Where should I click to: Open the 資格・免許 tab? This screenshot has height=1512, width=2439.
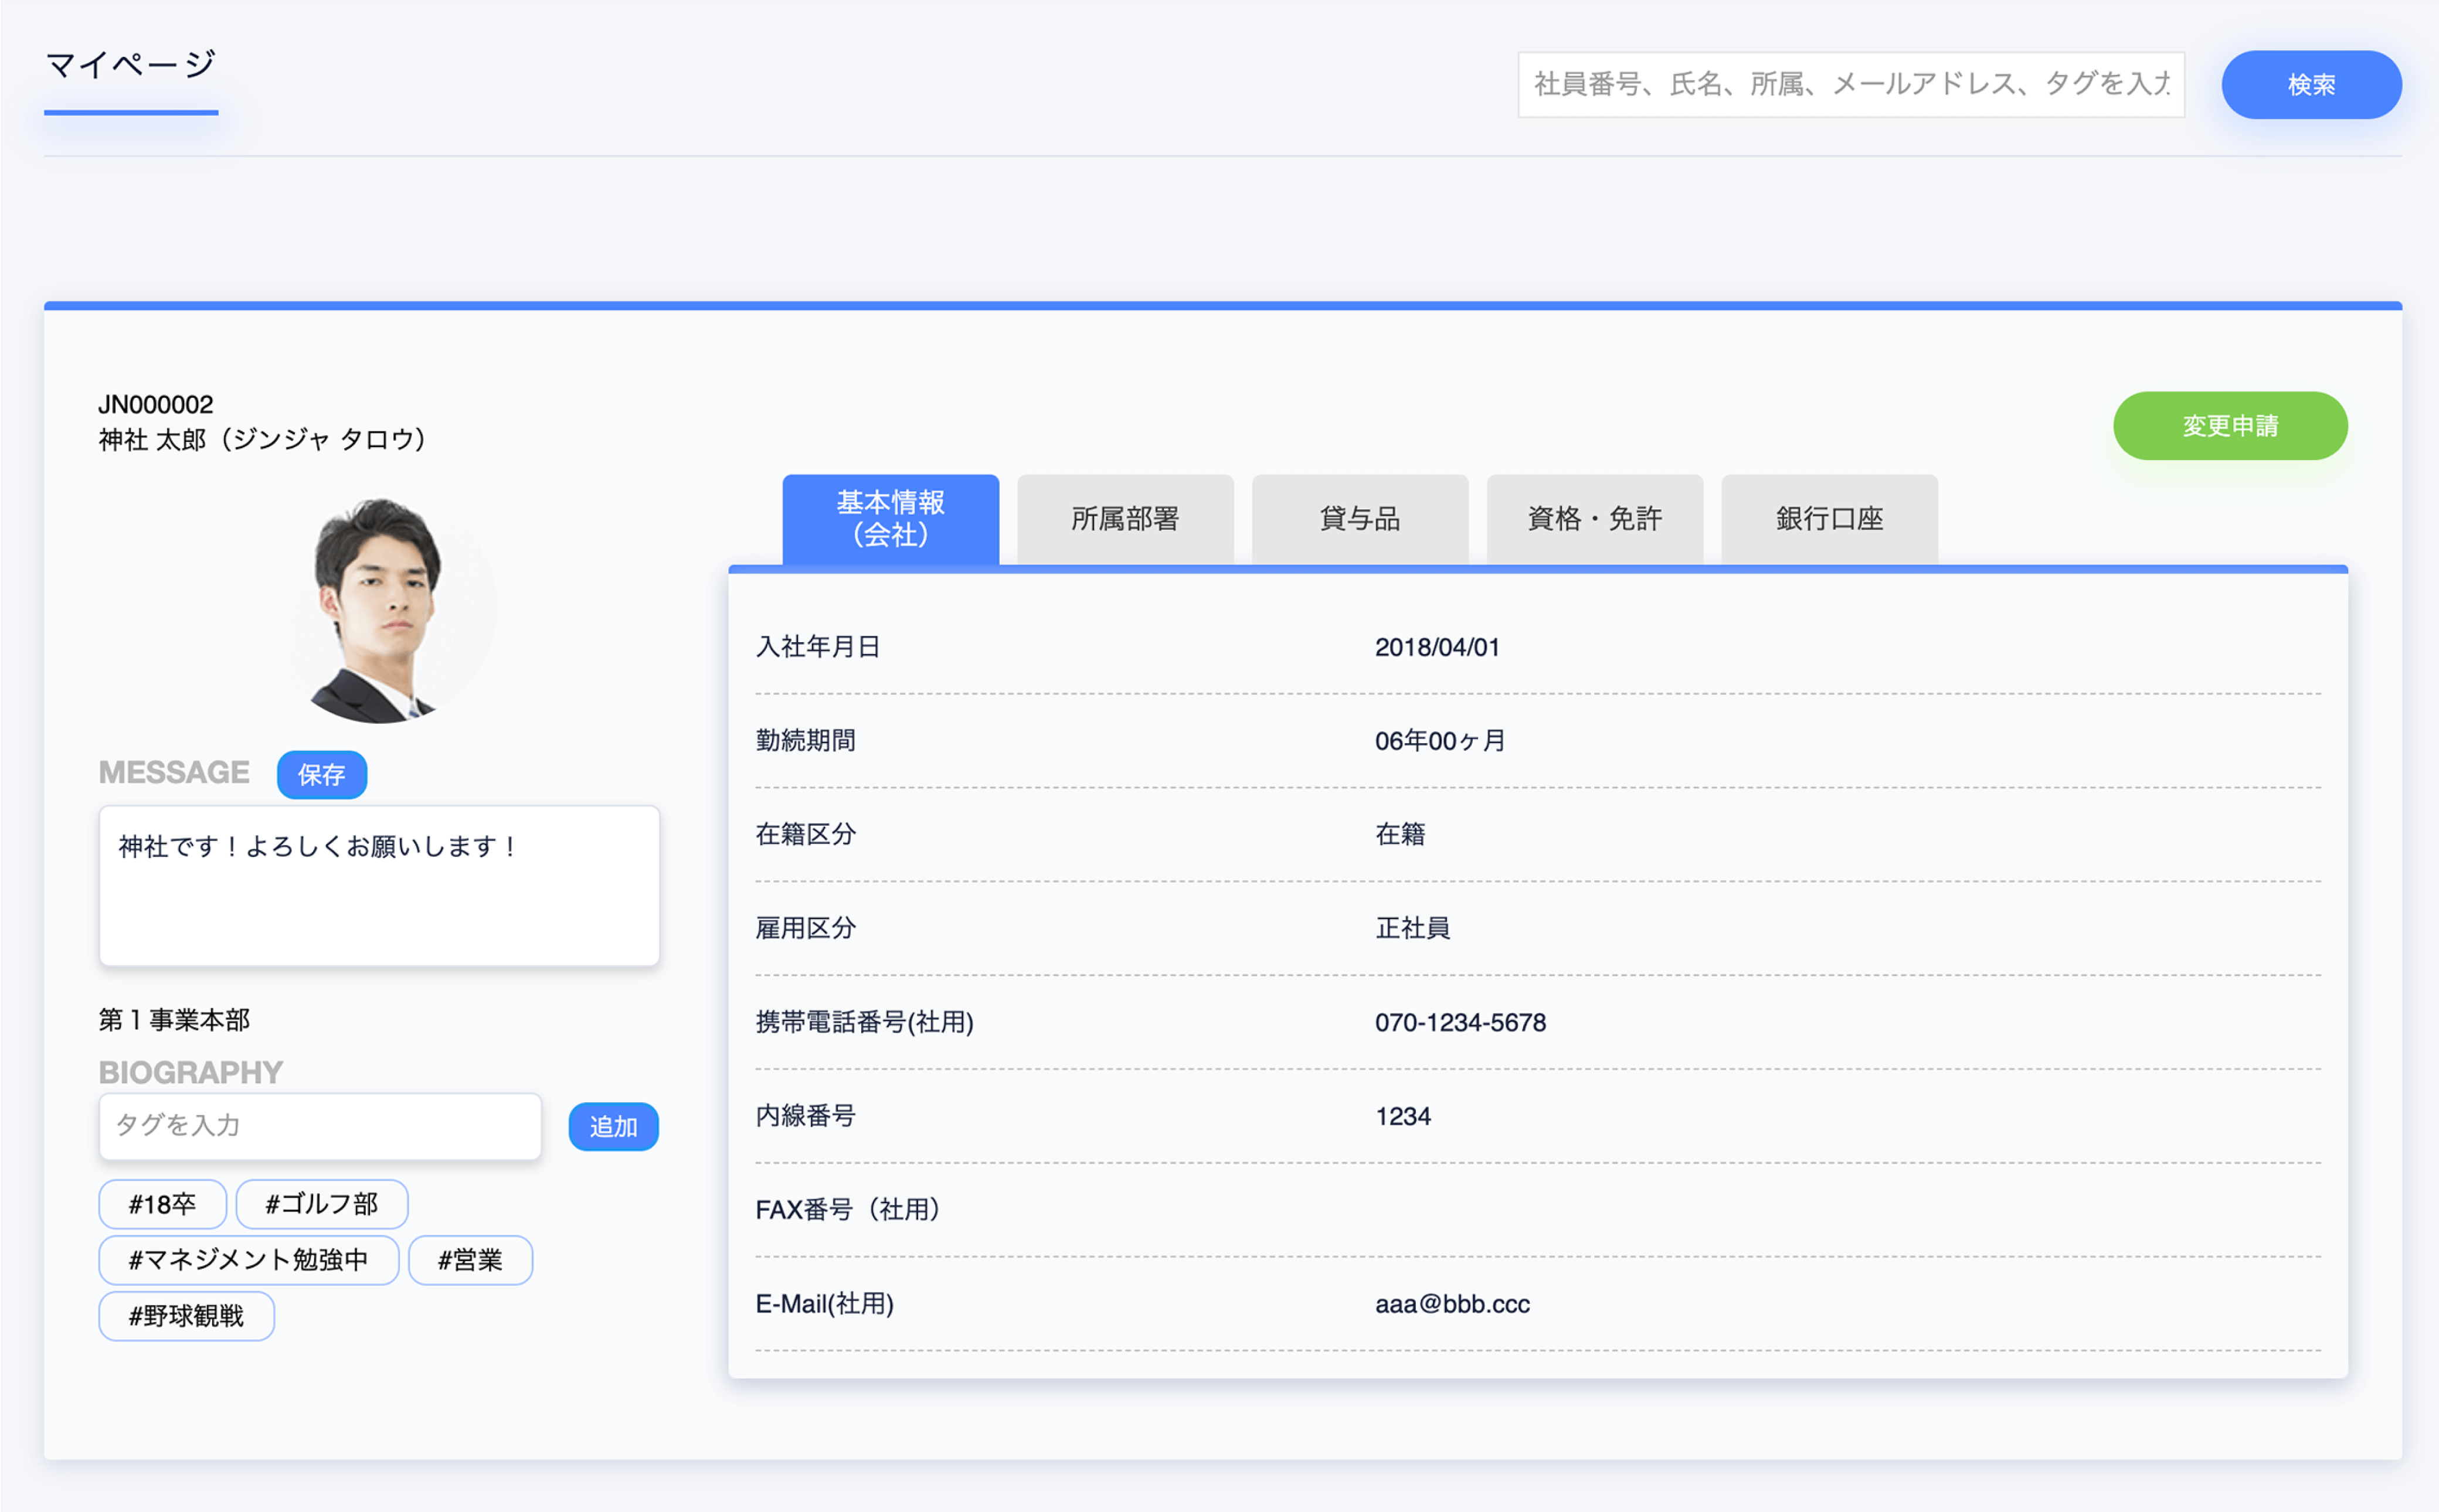tap(1594, 519)
